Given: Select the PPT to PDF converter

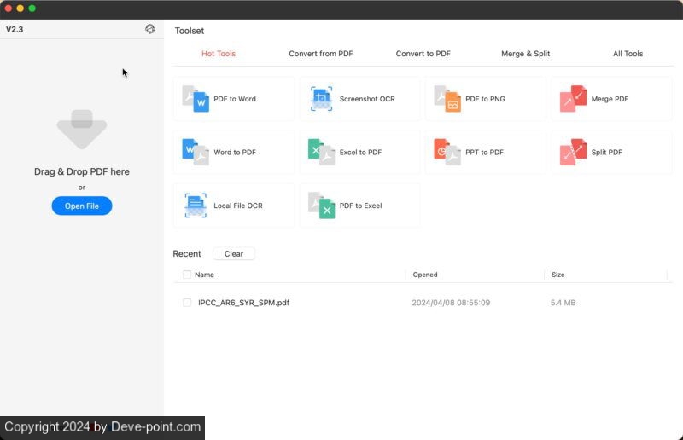Looking at the screenshot, I should pyautogui.click(x=484, y=153).
